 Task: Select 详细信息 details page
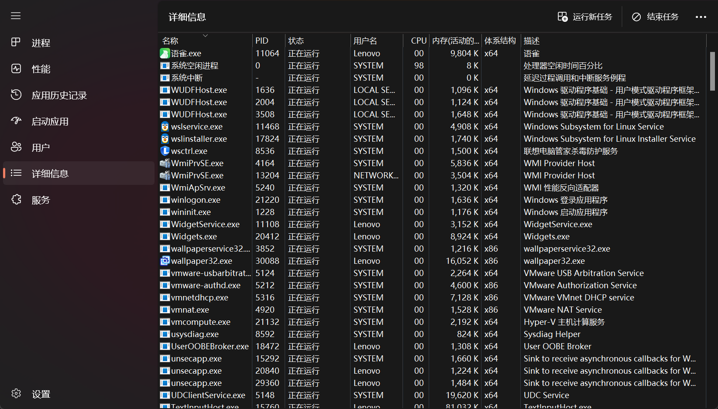(79, 174)
